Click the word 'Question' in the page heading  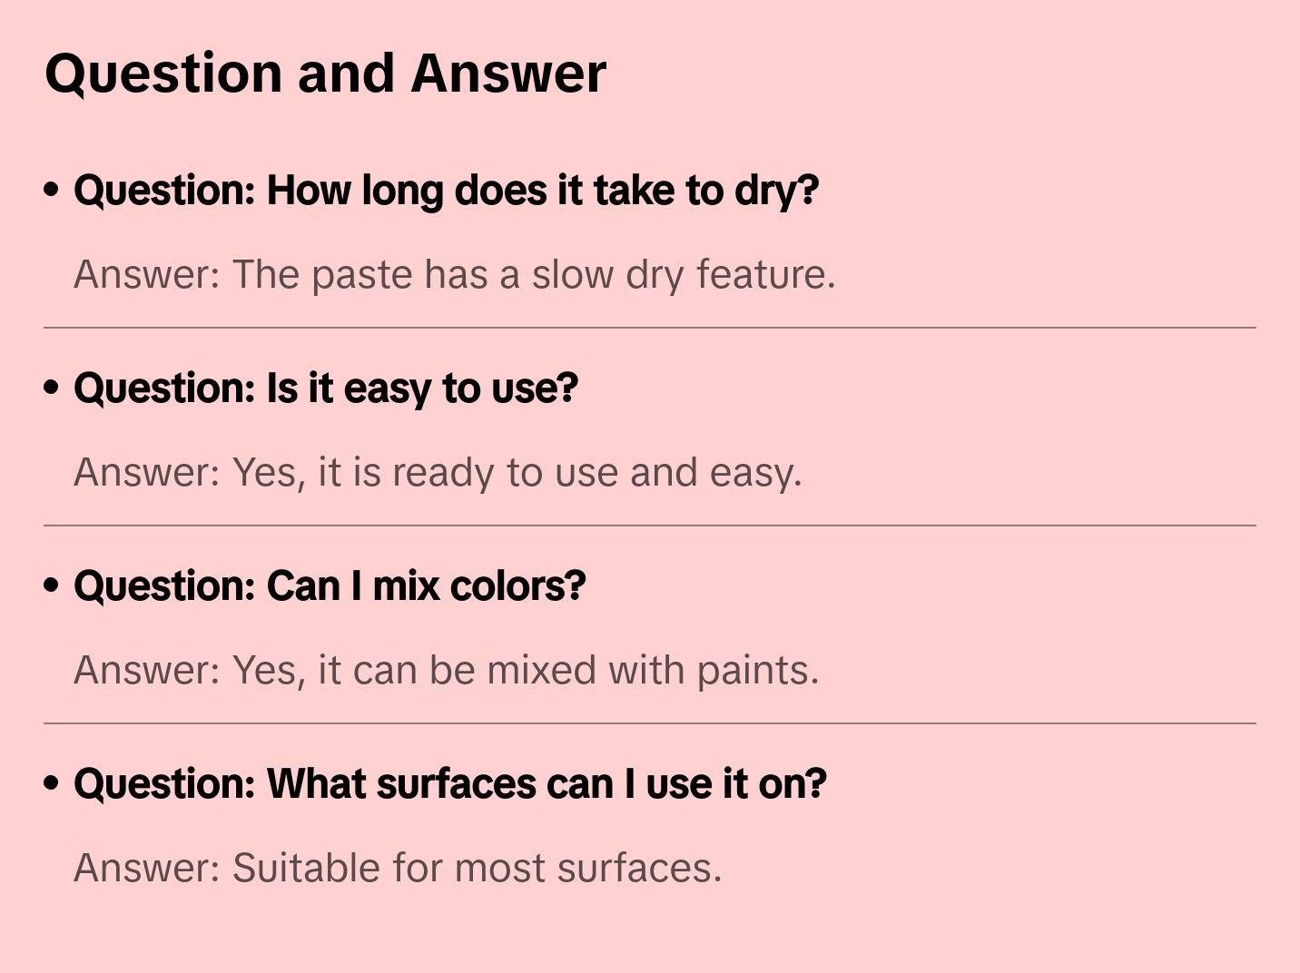tap(163, 73)
